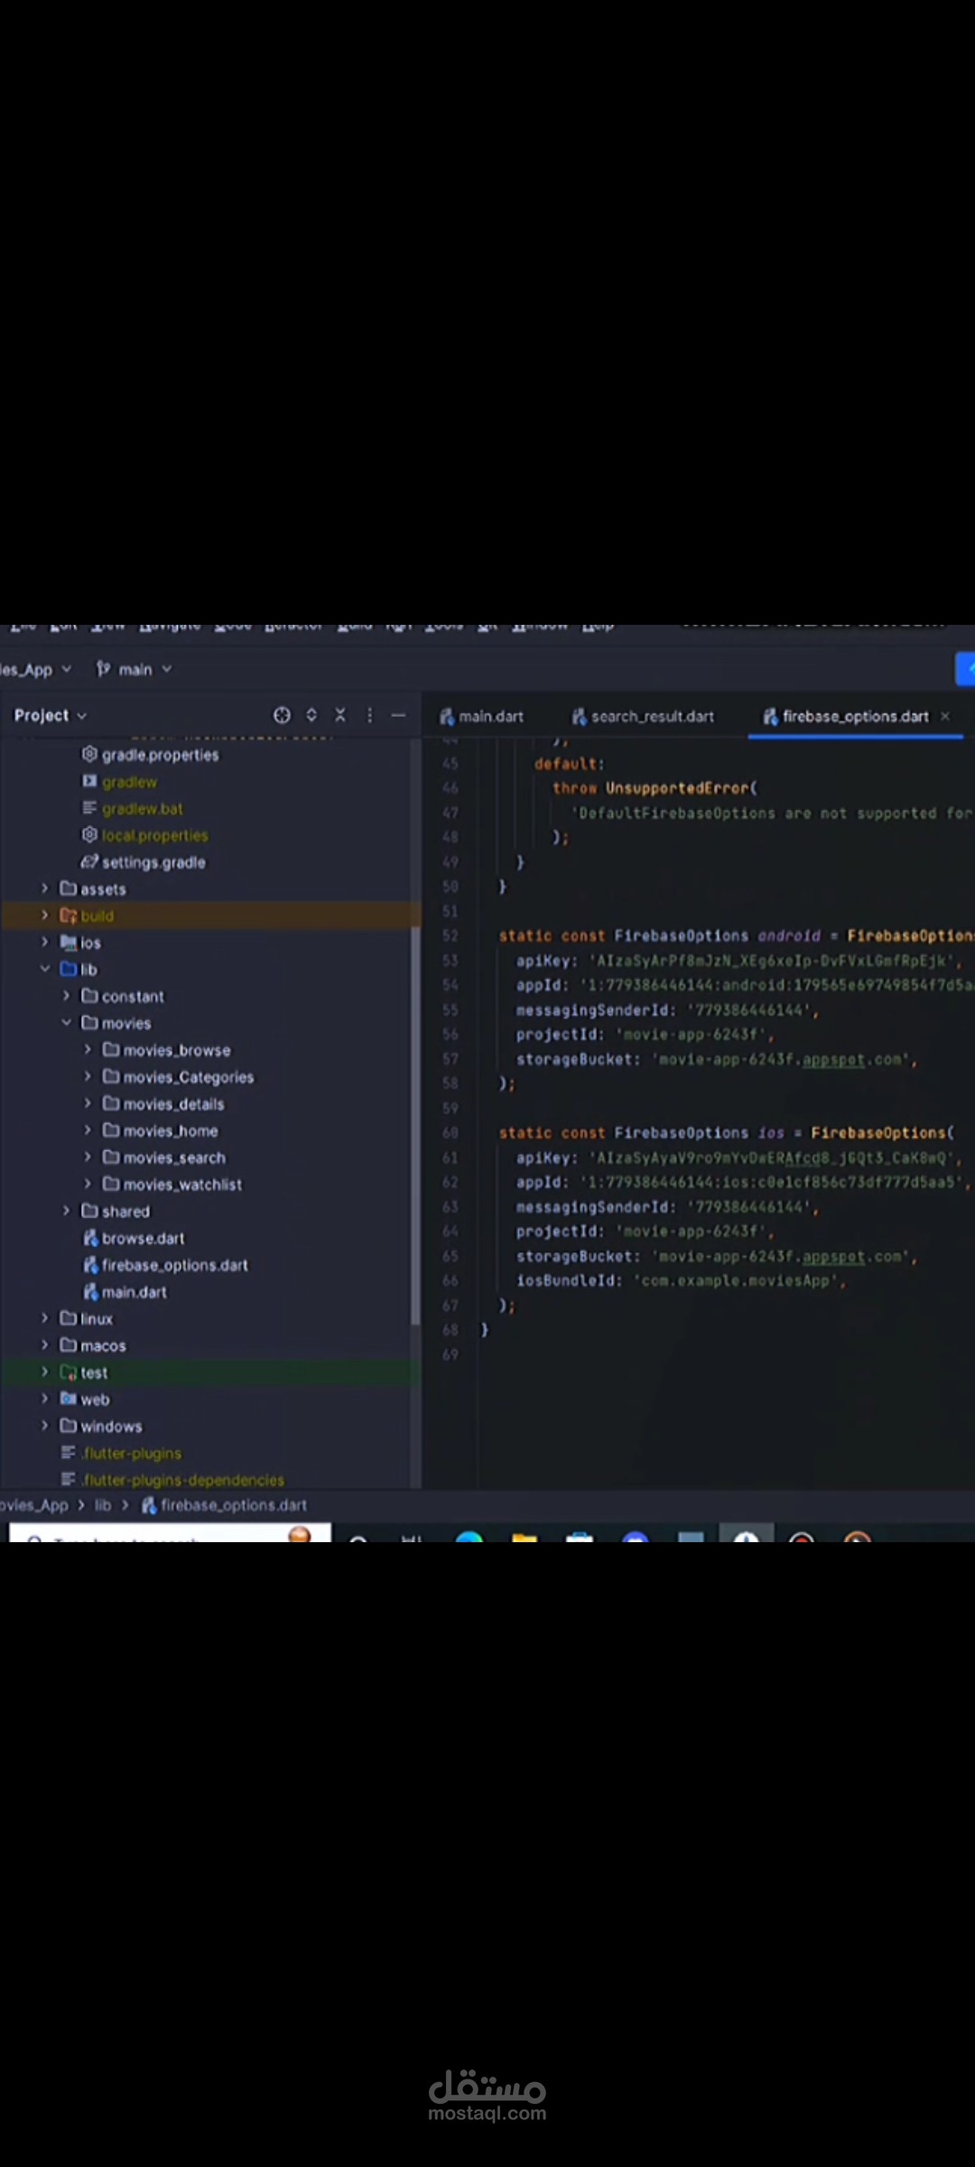
Task: Click the gradlew file icon
Action: (89, 781)
